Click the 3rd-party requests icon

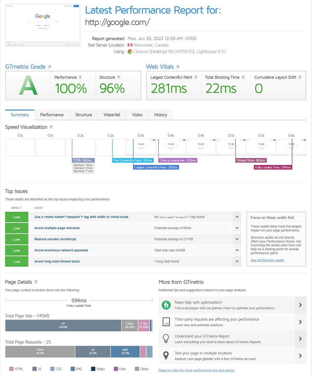[166, 322]
